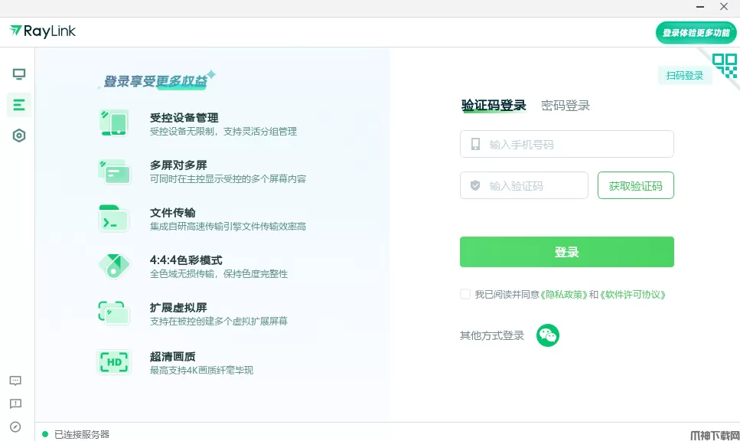Click the 4:4:4色彩模式 heading
Viewport: 740px width, 441px height.
[186, 260]
